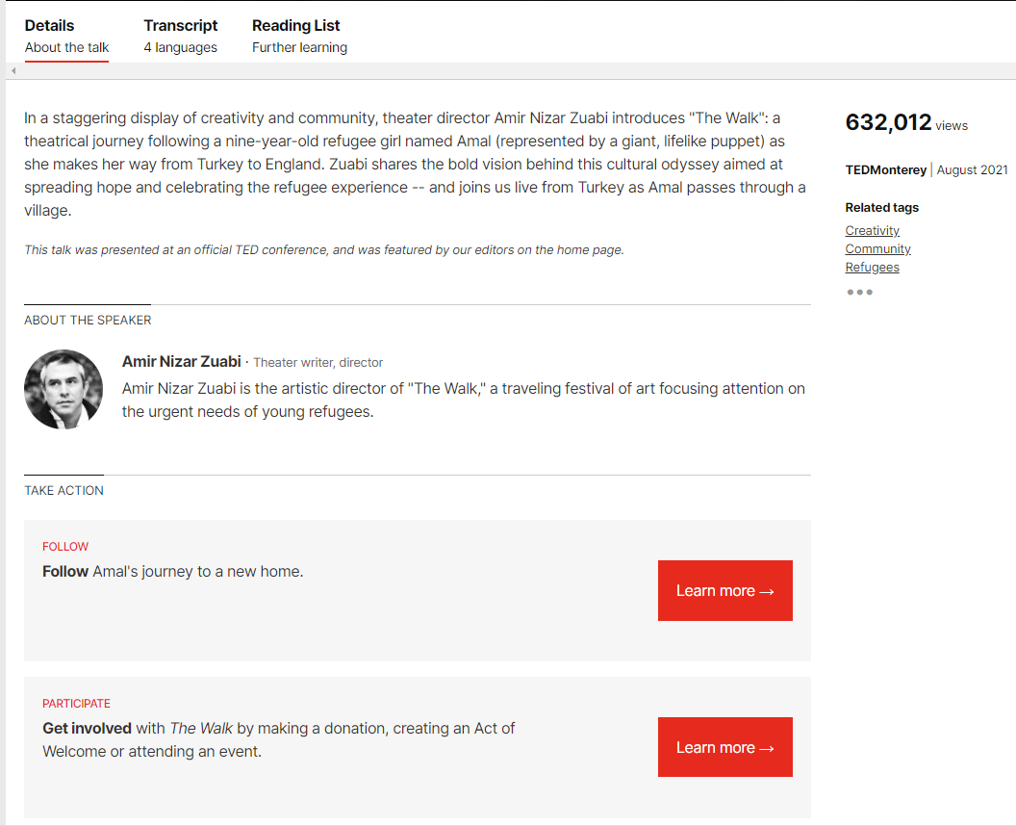
Task: Open the Amir Nizar Zuabi speaker name link
Action: (182, 361)
